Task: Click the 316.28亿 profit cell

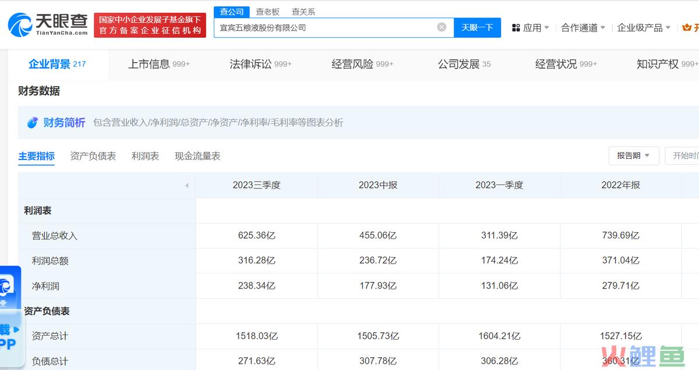Action: click(256, 261)
